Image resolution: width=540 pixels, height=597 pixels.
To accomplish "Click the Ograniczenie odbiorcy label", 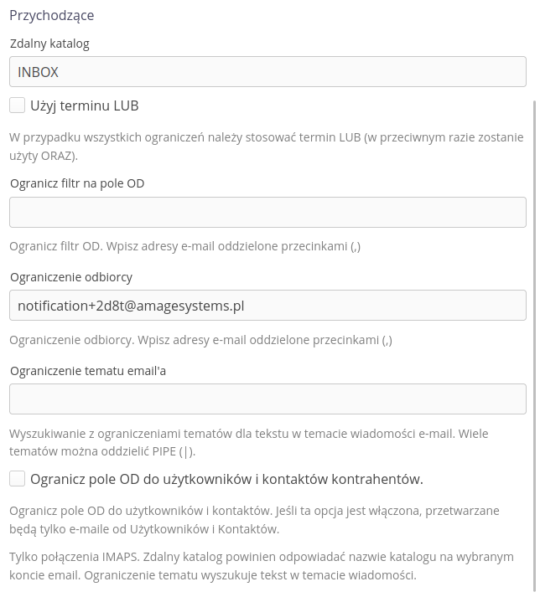I will (71, 277).
